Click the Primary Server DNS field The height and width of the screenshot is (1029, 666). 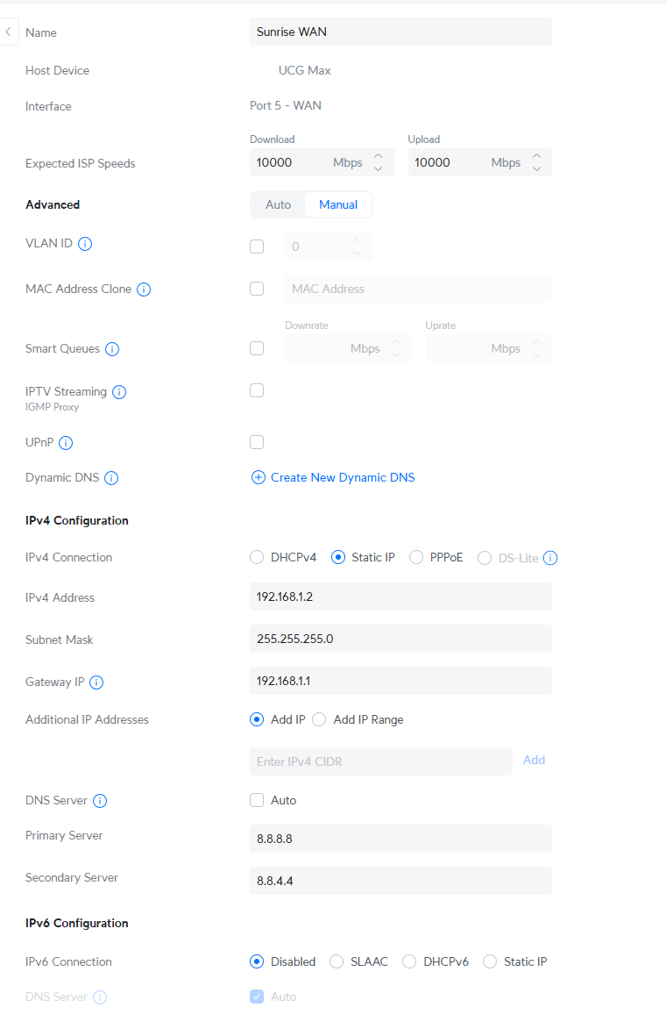pyautogui.click(x=400, y=839)
